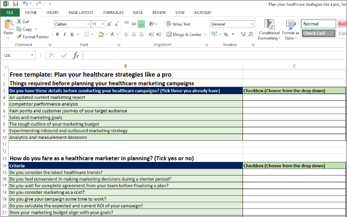Click the Cut scissors icon
347x217 pixels.
[x=19, y=22]
